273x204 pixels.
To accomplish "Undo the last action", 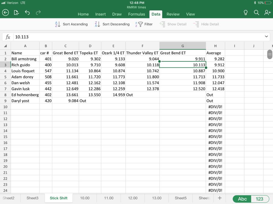I will [27, 12].
